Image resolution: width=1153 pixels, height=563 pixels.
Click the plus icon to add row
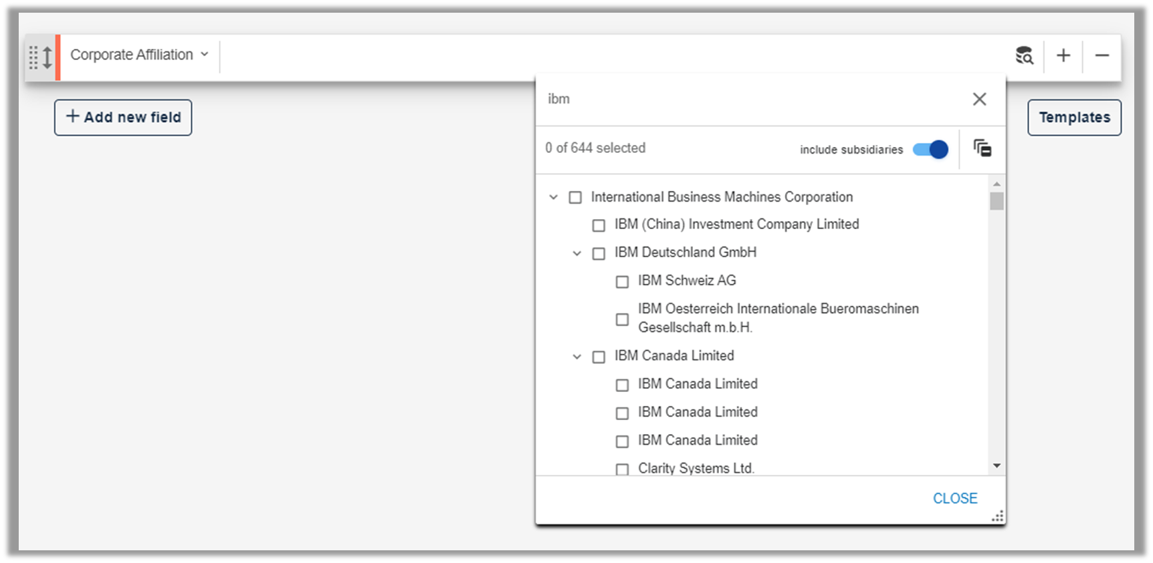1063,55
